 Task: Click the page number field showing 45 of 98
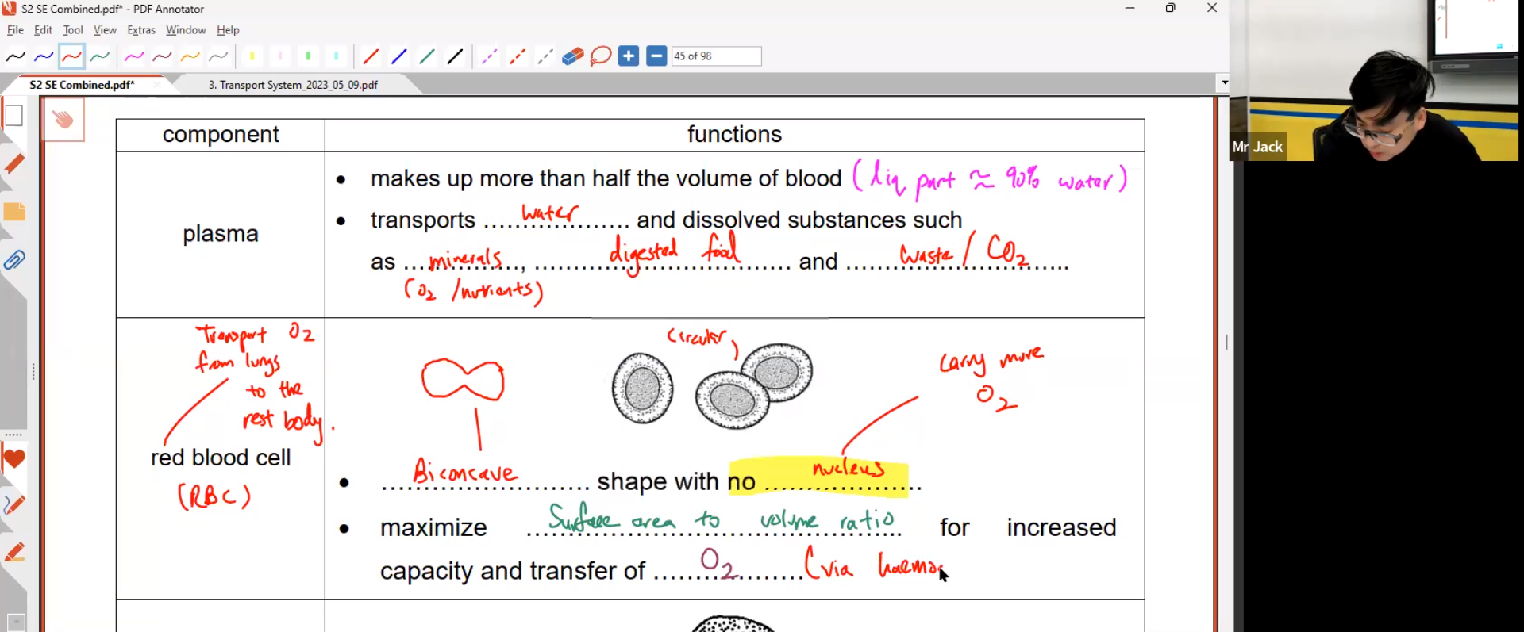(715, 56)
